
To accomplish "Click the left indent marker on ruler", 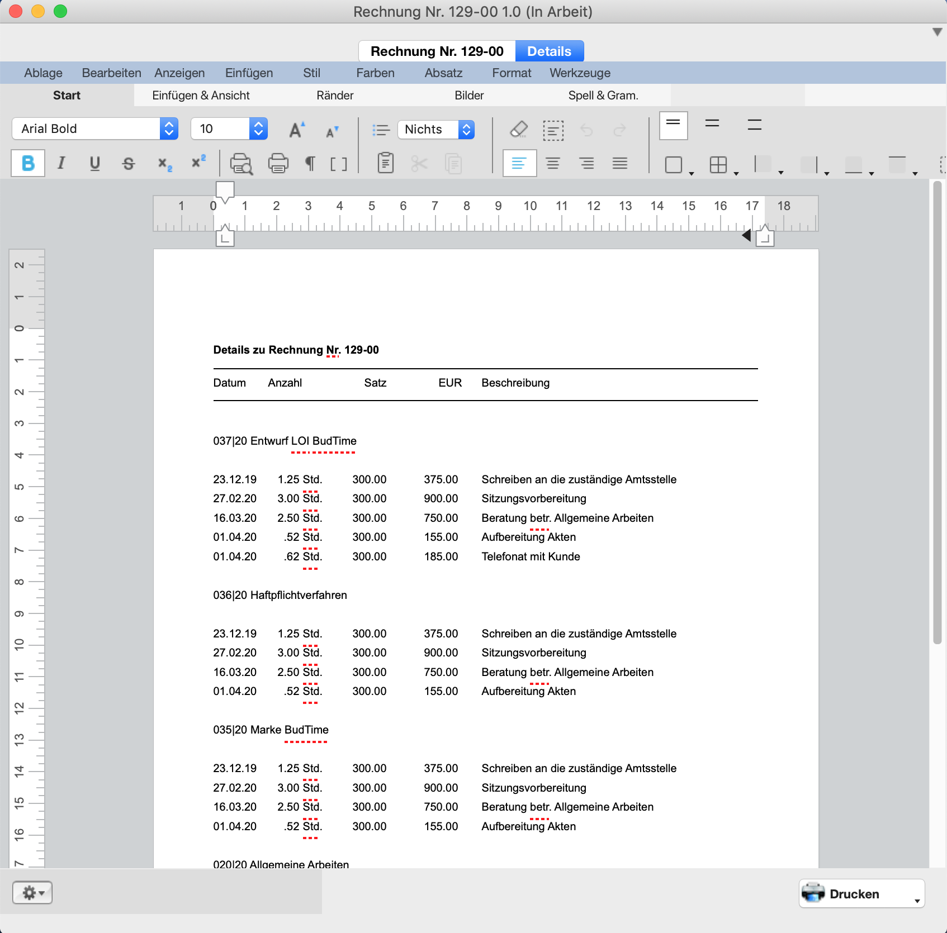I will point(225,236).
